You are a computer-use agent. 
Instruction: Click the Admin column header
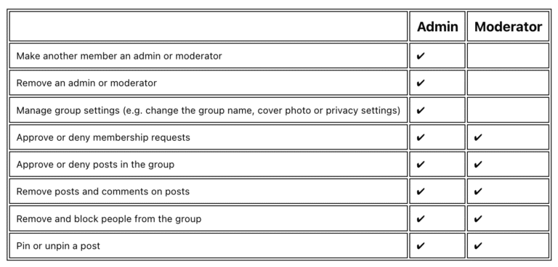[437, 27]
